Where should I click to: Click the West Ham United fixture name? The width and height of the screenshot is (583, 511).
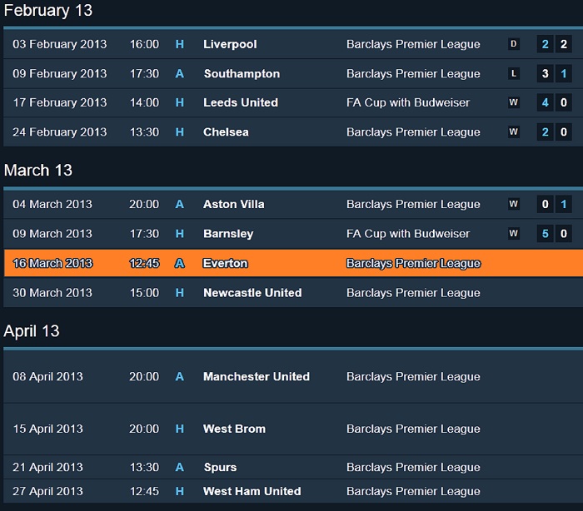coord(252,492)
